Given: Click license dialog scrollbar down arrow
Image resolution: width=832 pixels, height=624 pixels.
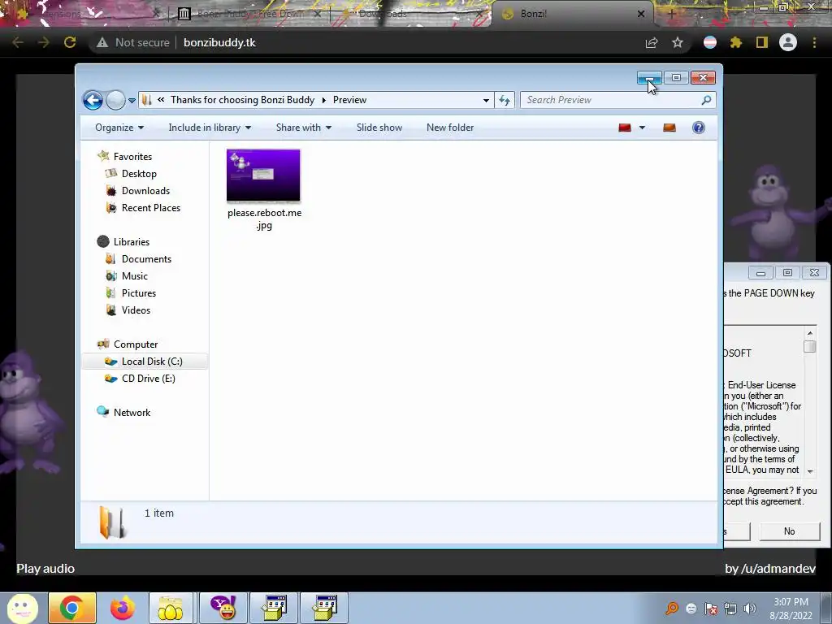Looking at the screenshot, I should click(810, 471).
